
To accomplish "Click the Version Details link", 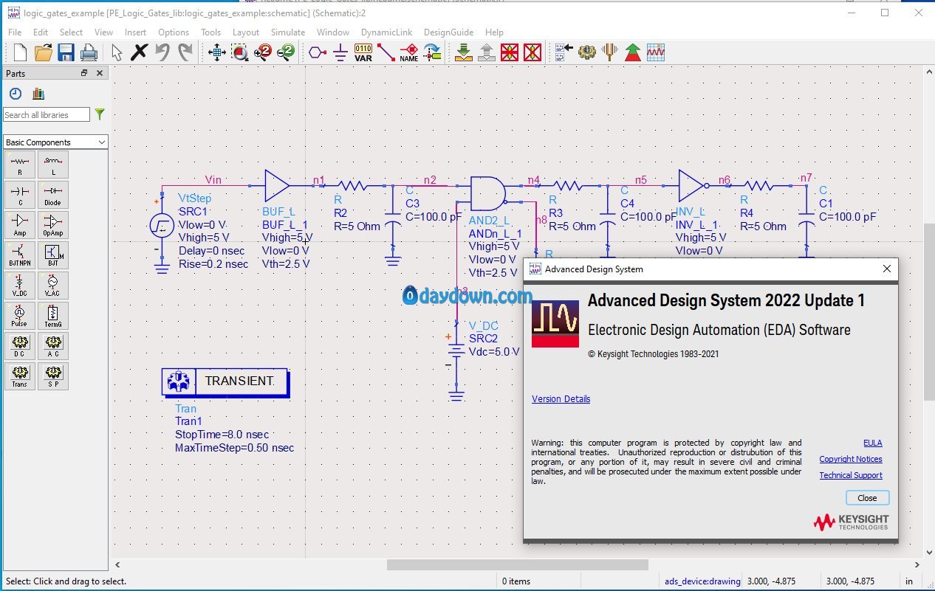I will point(561,399).
